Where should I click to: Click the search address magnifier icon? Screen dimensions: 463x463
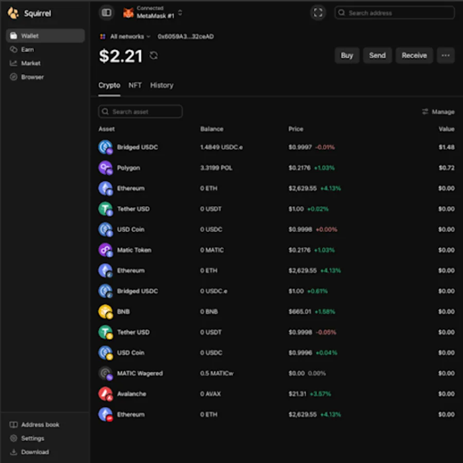[342, 13]
